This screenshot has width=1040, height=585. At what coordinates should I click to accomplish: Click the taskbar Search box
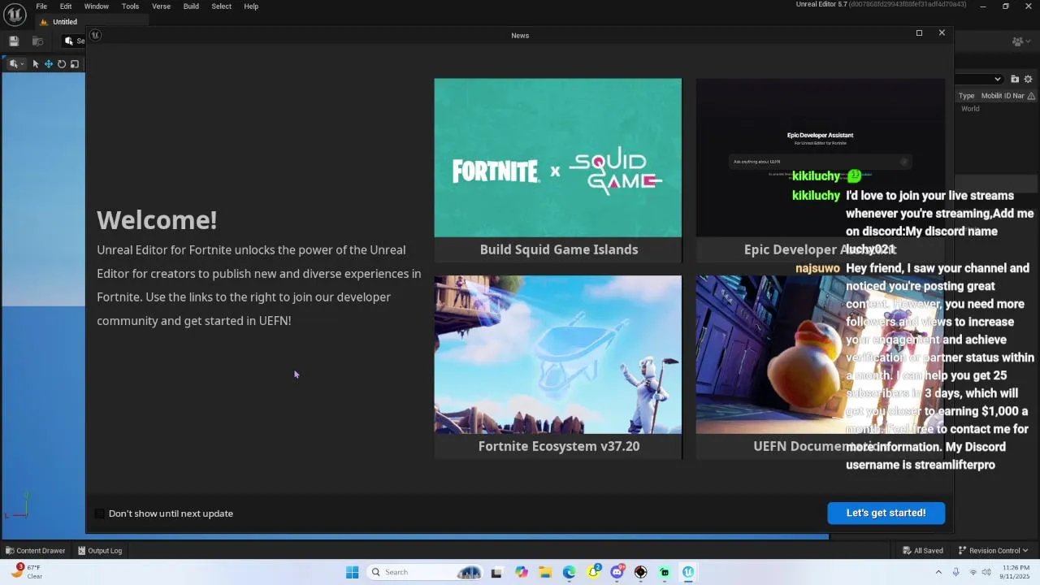[x=424, y=572]
